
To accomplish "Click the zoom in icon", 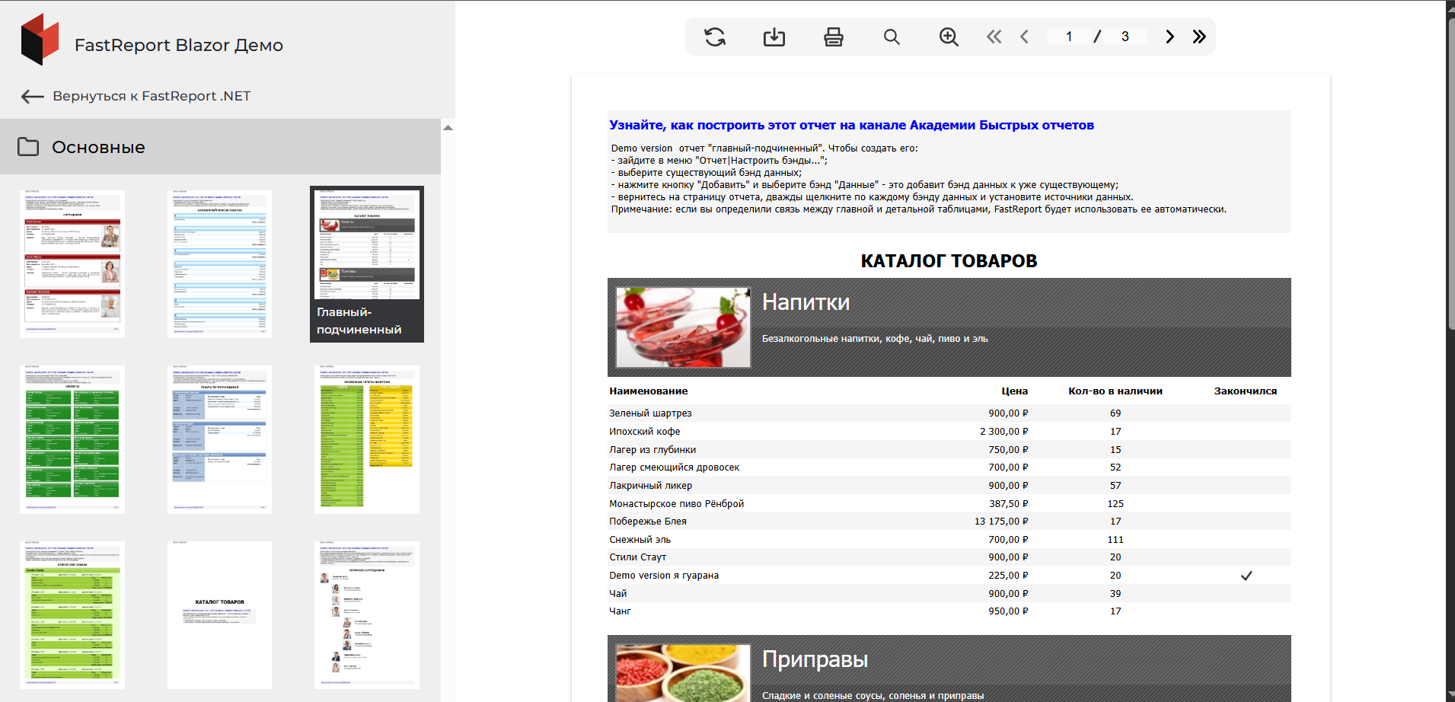I will [x=948, y=37].
